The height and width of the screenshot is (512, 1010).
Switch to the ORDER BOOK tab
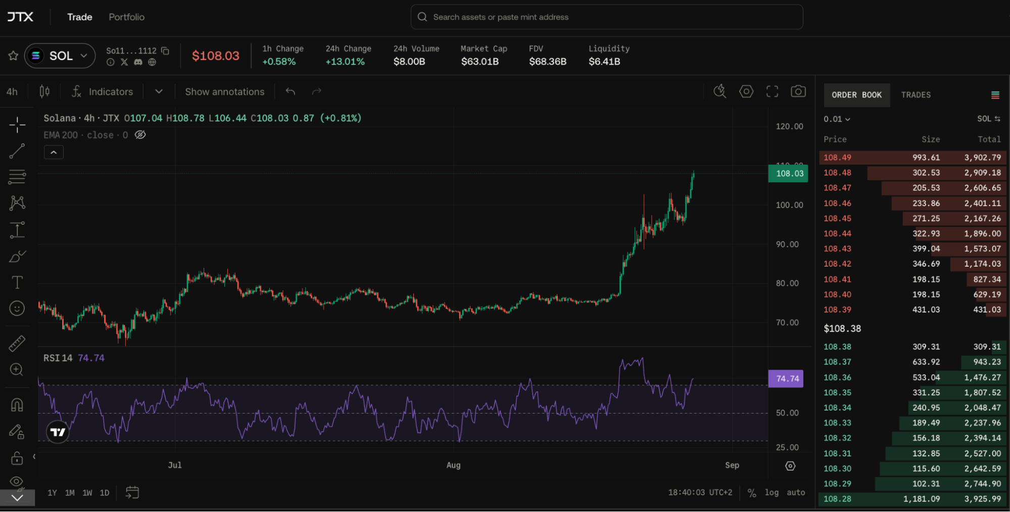(x=857, y=95)
